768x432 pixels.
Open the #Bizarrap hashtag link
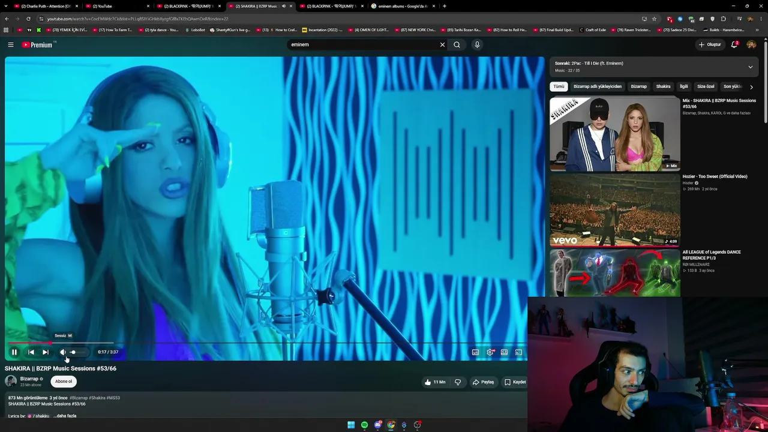[x=79, y=398]
